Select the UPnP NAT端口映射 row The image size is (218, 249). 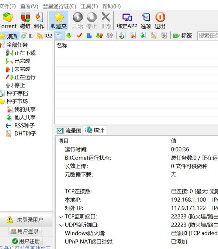pyautogui.click(x=89, y=242)
